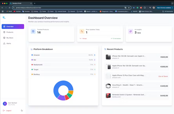Open the Nintendo Switch 2 System product

(137, 96)
